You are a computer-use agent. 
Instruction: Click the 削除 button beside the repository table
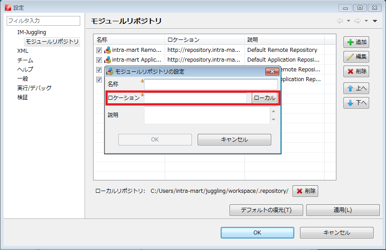356,71
